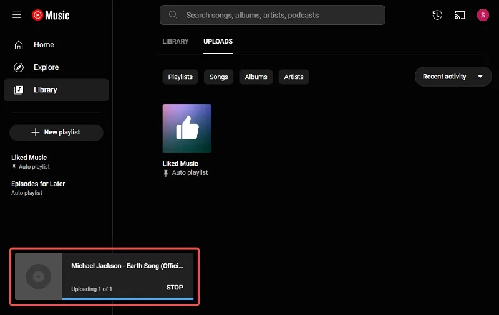This screenshot has width=499, height=315.
Task: Click Michael Jackson - Earth Song upload title
Action: click(x=127, y=266)
